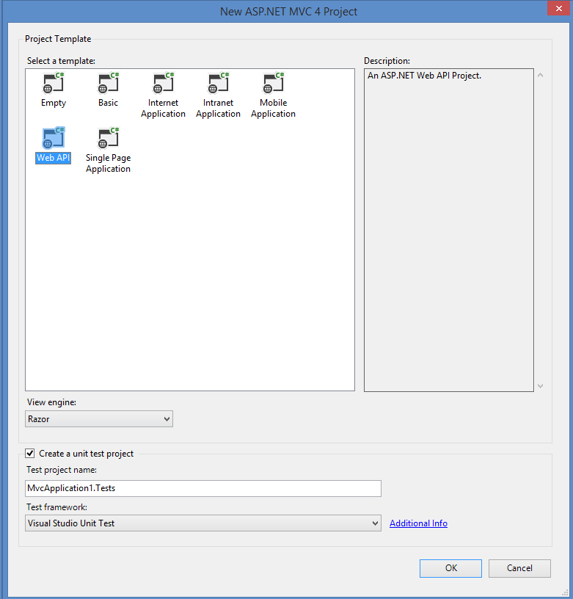Pick the Single Page Application template icon

tap(109, 138)
